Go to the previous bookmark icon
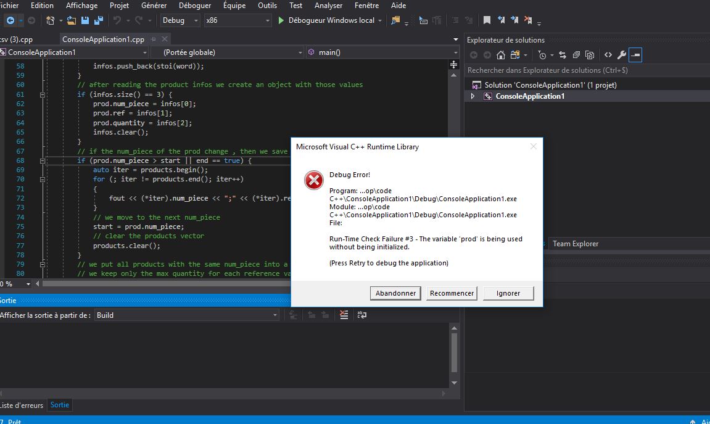Viewport: 710px width, 424px height. click(x=501, y=20)
